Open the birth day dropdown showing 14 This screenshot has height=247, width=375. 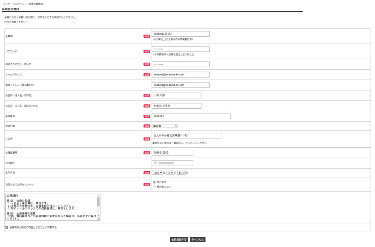[181, 173]
